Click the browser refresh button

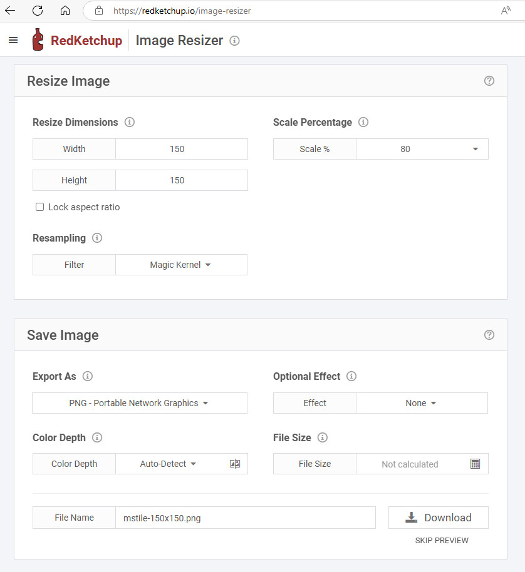38,10
